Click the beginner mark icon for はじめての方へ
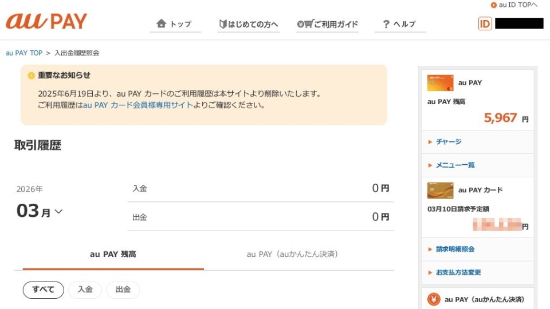The image size is (550, 309). [x=223, y=24]
